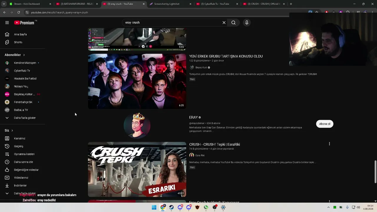Clear the search box with the X
The height and width of the screenshot is (212, 377).
(x=224, y=23)
